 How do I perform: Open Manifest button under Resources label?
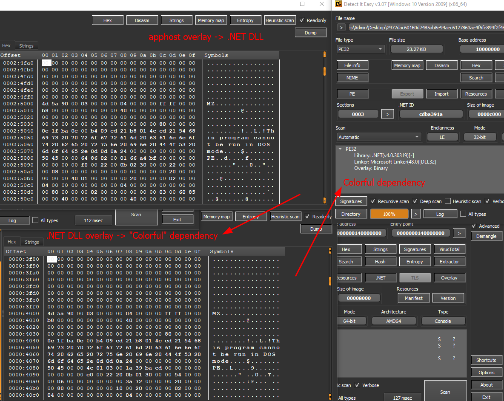[414, 298]
